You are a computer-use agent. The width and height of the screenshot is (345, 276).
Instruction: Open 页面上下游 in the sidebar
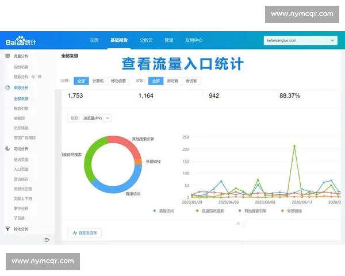23,199
